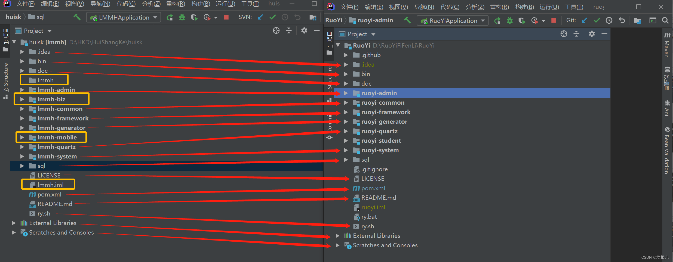Image resolution: width=673 pixels, height=262 pixels.
Task: Select lmmh.iml file in huisk tree
Action: [50, 185]
